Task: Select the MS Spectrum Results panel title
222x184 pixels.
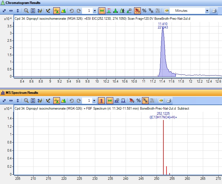Action: click(22, 92)
